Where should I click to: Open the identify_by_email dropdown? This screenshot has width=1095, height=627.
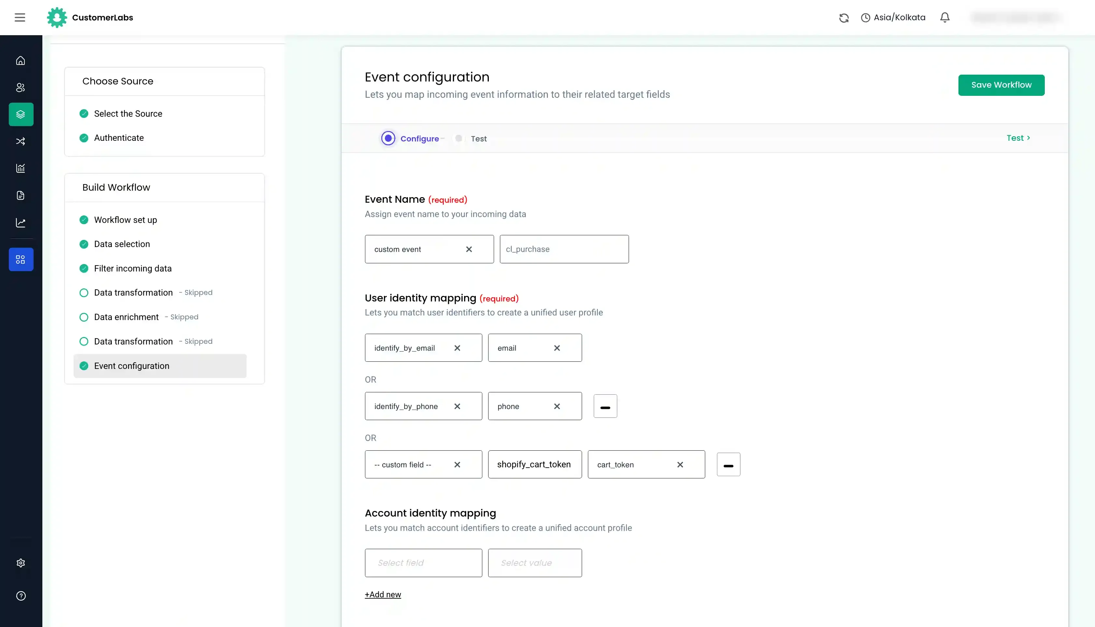point(423,348)
